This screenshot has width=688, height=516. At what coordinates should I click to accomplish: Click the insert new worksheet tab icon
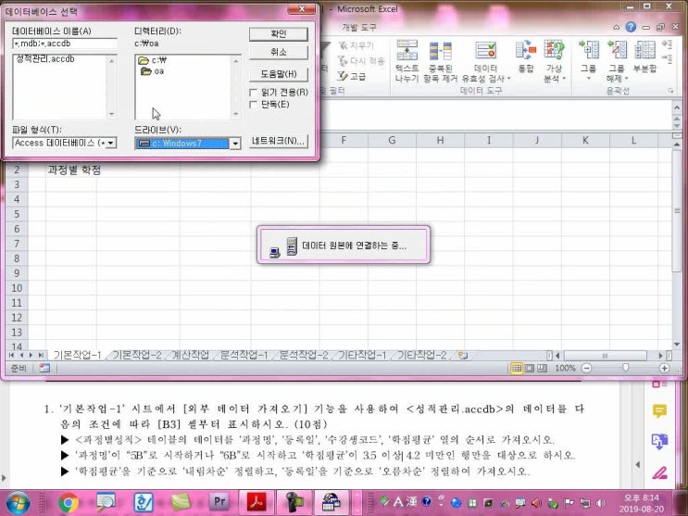pyautogui.click(x=462, y=356)
